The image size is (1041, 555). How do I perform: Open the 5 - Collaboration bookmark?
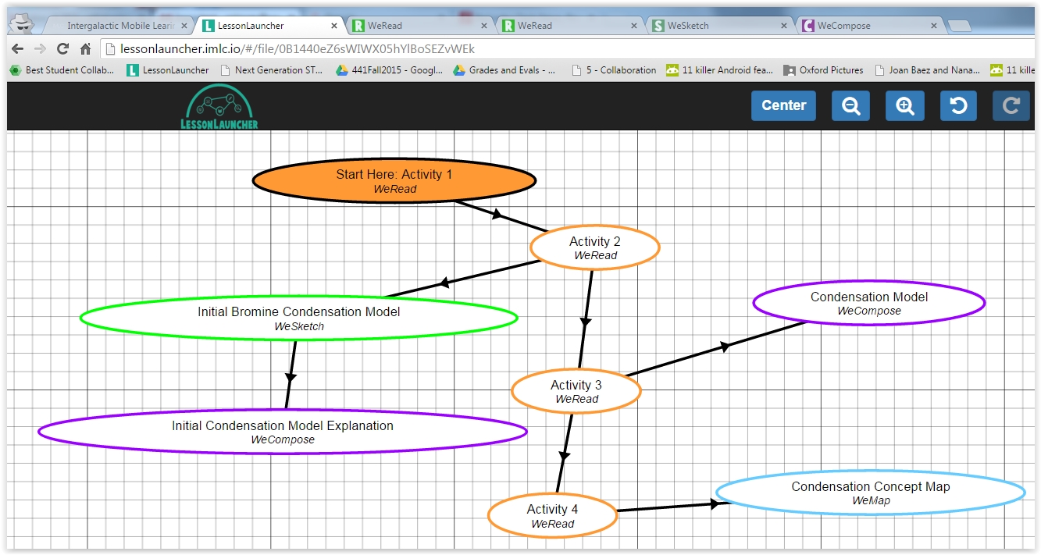click(x=615, y=70)
